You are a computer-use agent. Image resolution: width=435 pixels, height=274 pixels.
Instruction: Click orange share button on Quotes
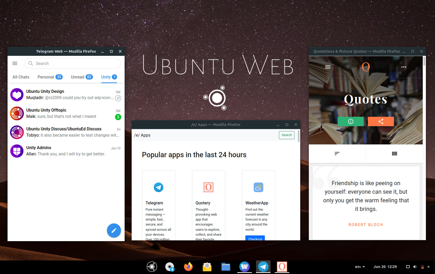point(381,121)
